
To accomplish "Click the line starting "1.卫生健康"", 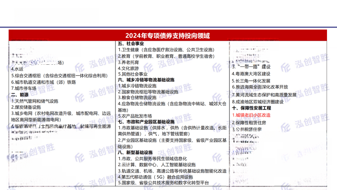I will [166, 50].
